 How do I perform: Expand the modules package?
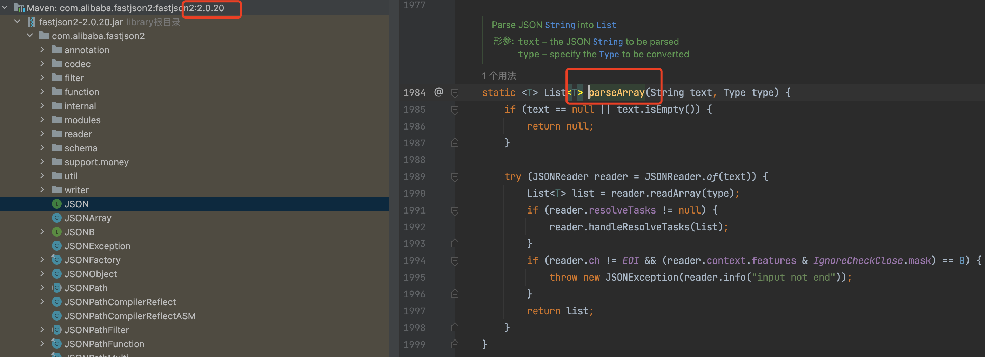tap(42, 120)
